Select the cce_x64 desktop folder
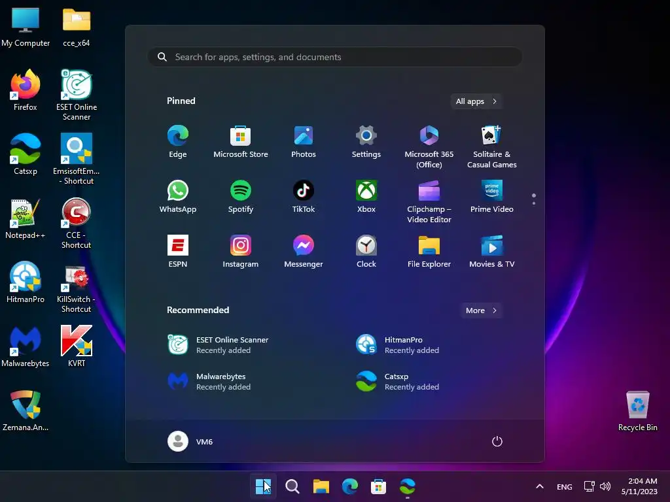670x502 pixels. click(77, 27)
